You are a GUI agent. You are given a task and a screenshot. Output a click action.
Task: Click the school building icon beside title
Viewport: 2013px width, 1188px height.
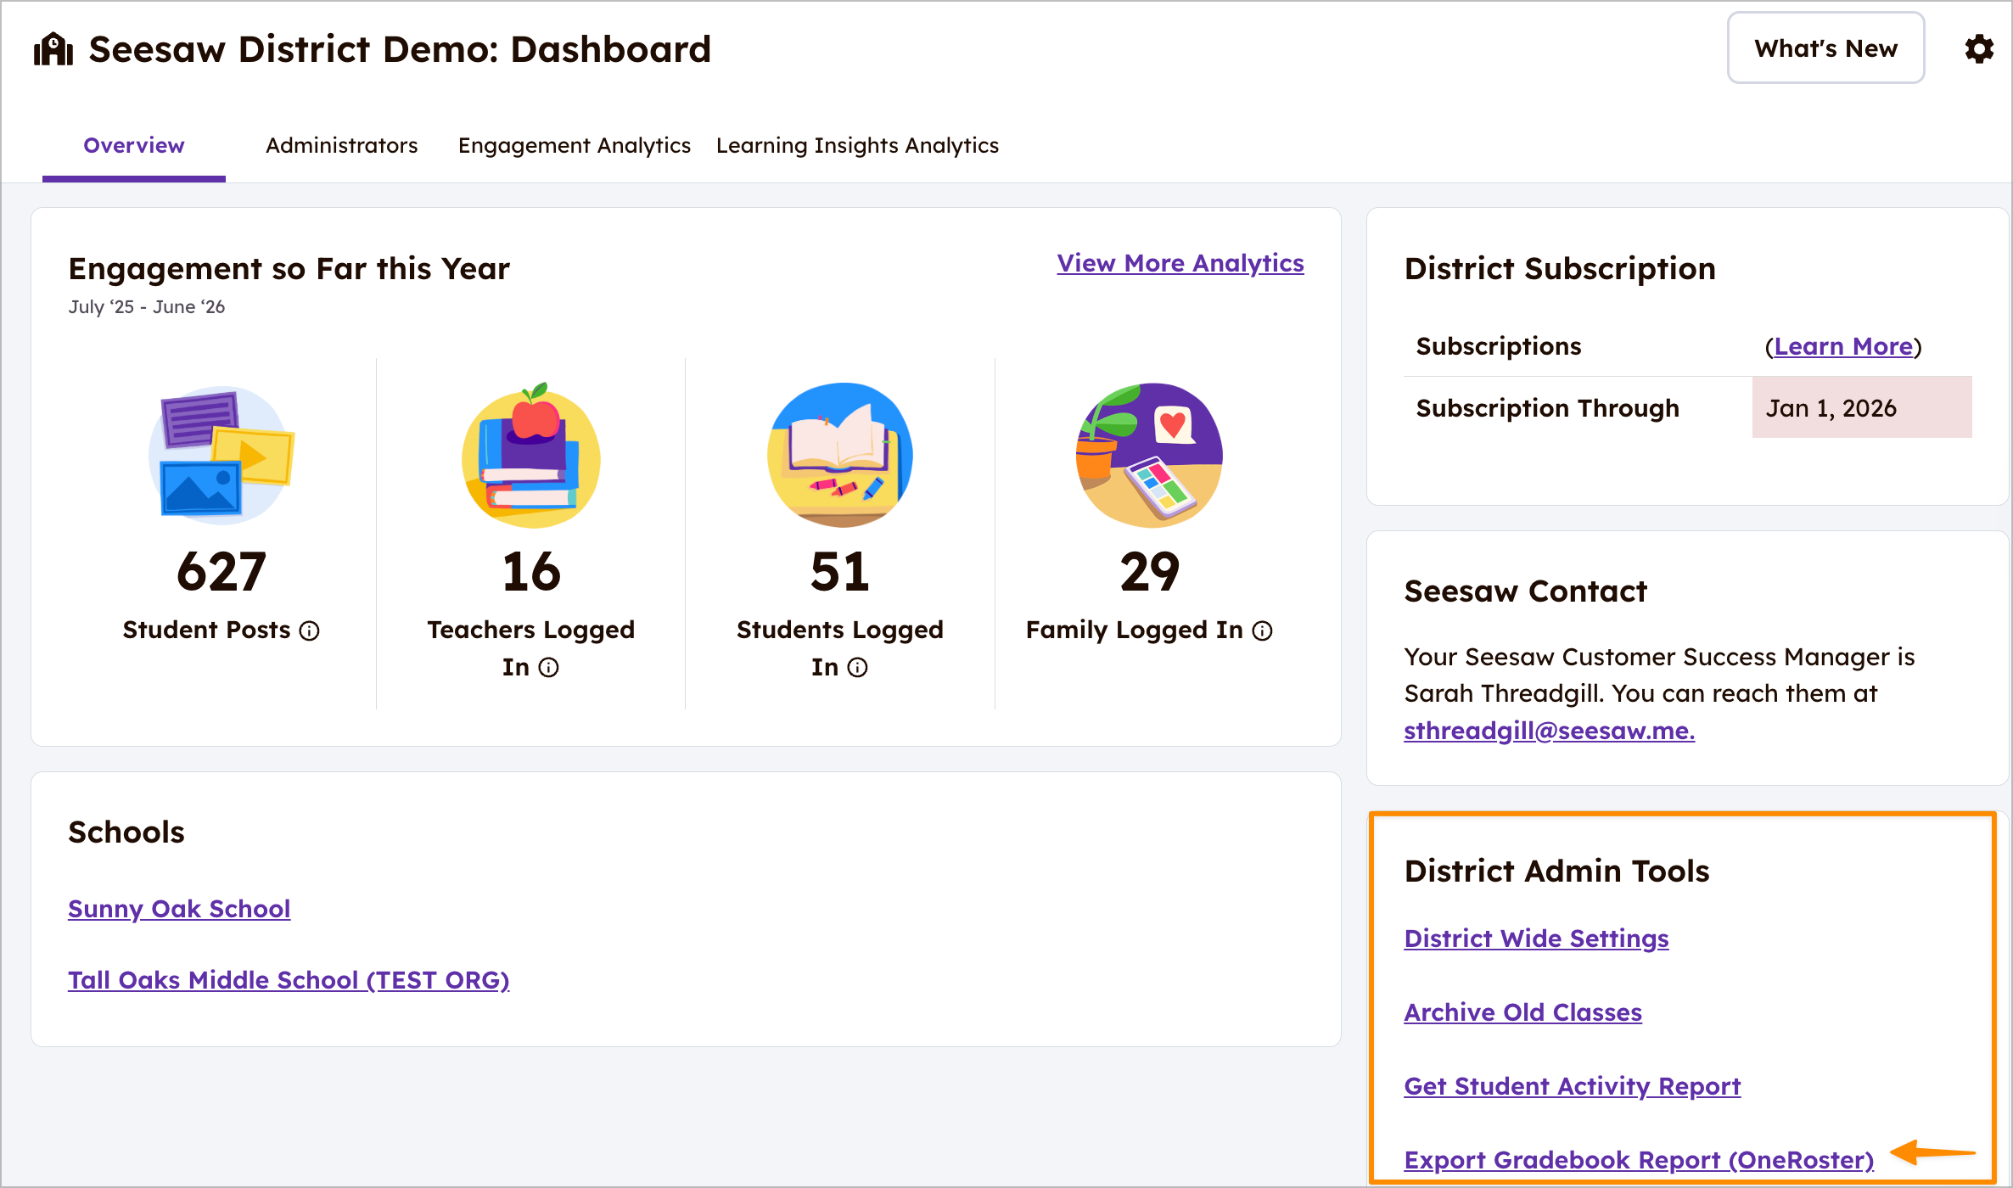pyautogui.click(x=53, y=49)
